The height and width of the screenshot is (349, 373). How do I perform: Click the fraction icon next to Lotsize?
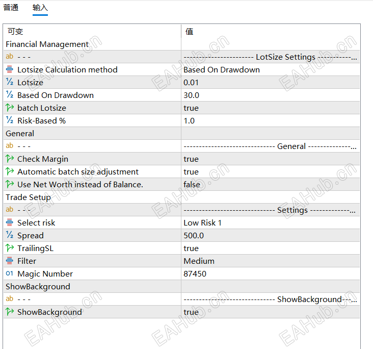coord(10,82)
